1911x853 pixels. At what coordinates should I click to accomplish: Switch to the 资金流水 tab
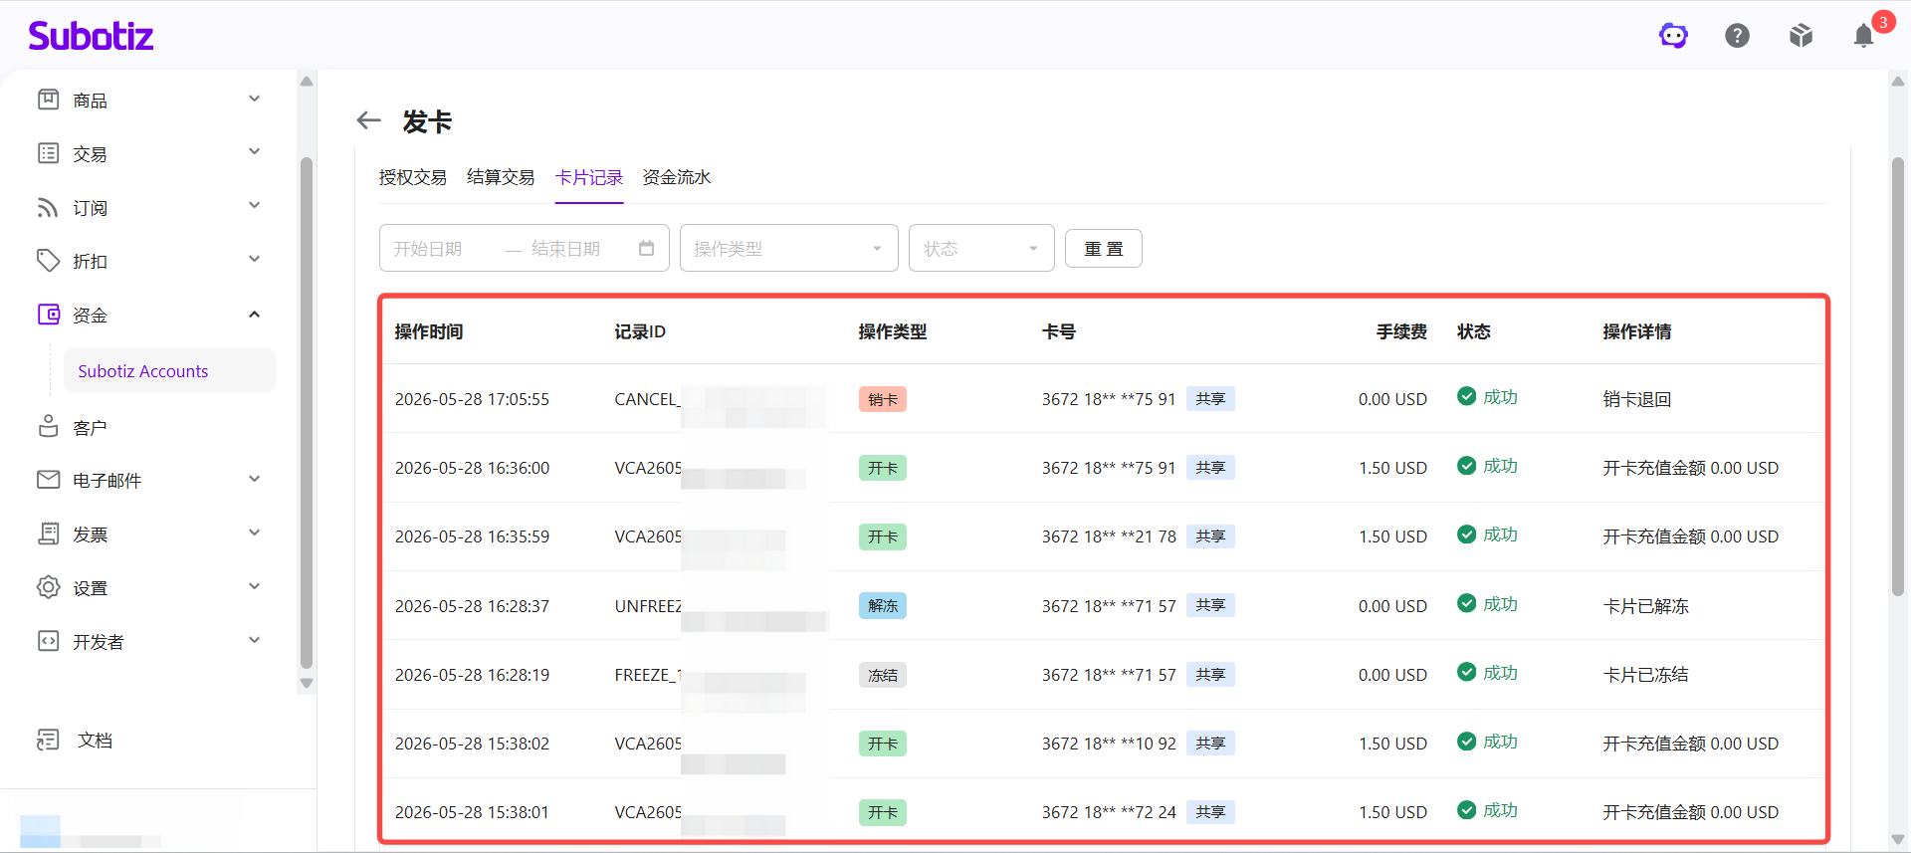(677, 177)
